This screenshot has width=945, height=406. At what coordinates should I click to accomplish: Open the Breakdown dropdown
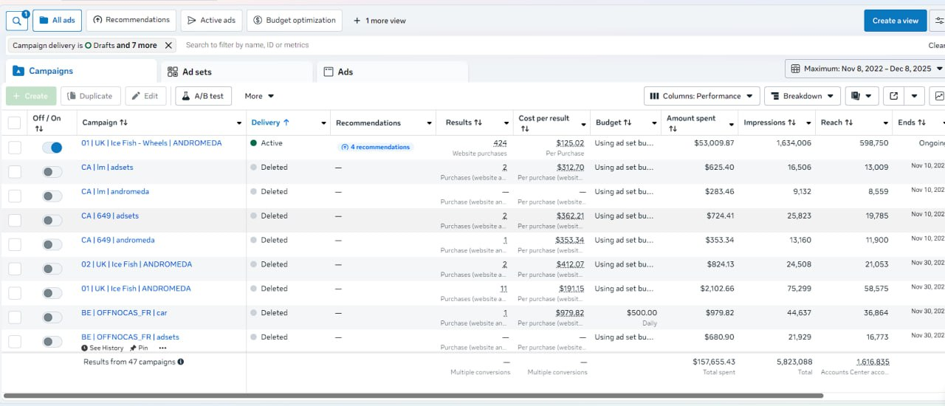[802, 96]
